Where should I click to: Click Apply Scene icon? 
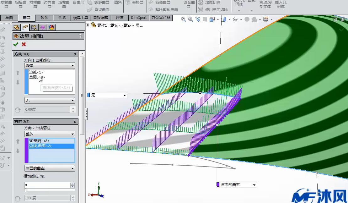pyautogui.click(x=254, y=19)
